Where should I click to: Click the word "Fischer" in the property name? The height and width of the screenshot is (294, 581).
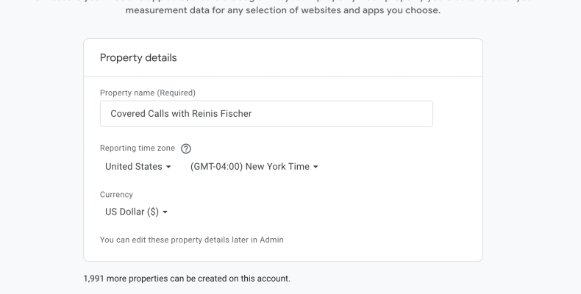click(x=244, y=113)
